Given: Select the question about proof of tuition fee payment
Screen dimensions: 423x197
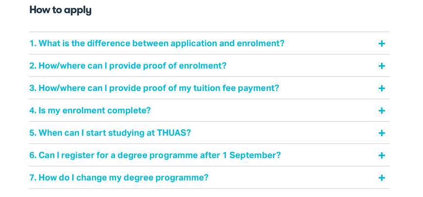Looking at the screenshot, I should tap(154, 89).
